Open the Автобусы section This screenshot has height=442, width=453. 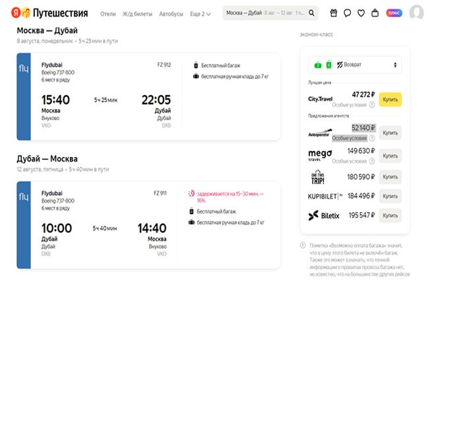point(171,14)
